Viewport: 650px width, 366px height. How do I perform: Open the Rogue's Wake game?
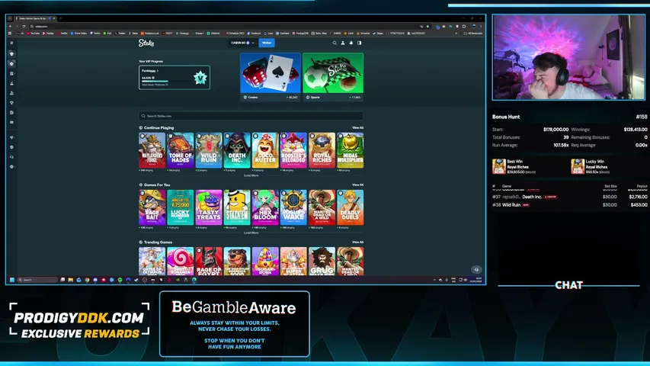point(293,207)
